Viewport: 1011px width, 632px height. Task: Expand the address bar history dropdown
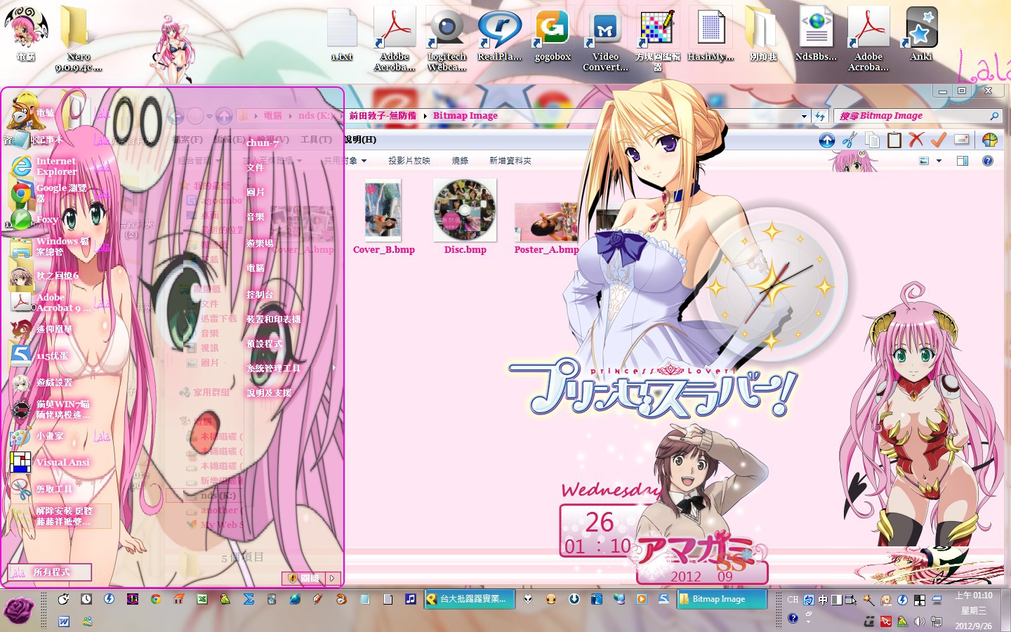pos(804,116)
